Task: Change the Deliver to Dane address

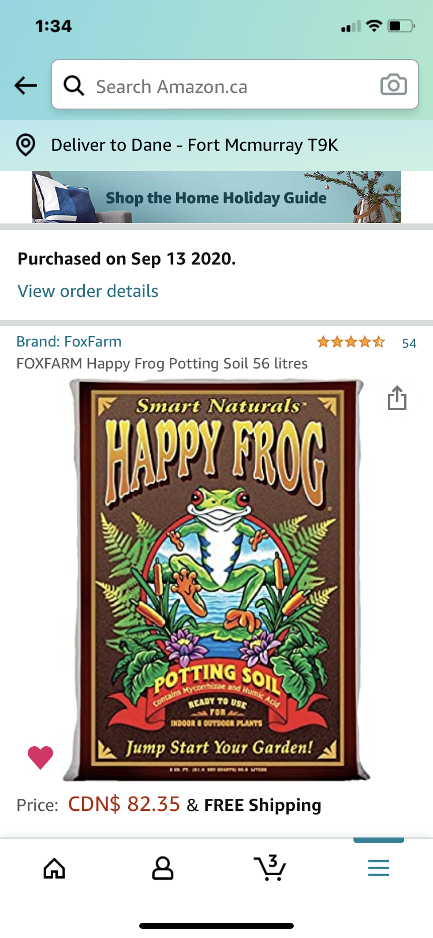Action: click(x=195, y=145)
